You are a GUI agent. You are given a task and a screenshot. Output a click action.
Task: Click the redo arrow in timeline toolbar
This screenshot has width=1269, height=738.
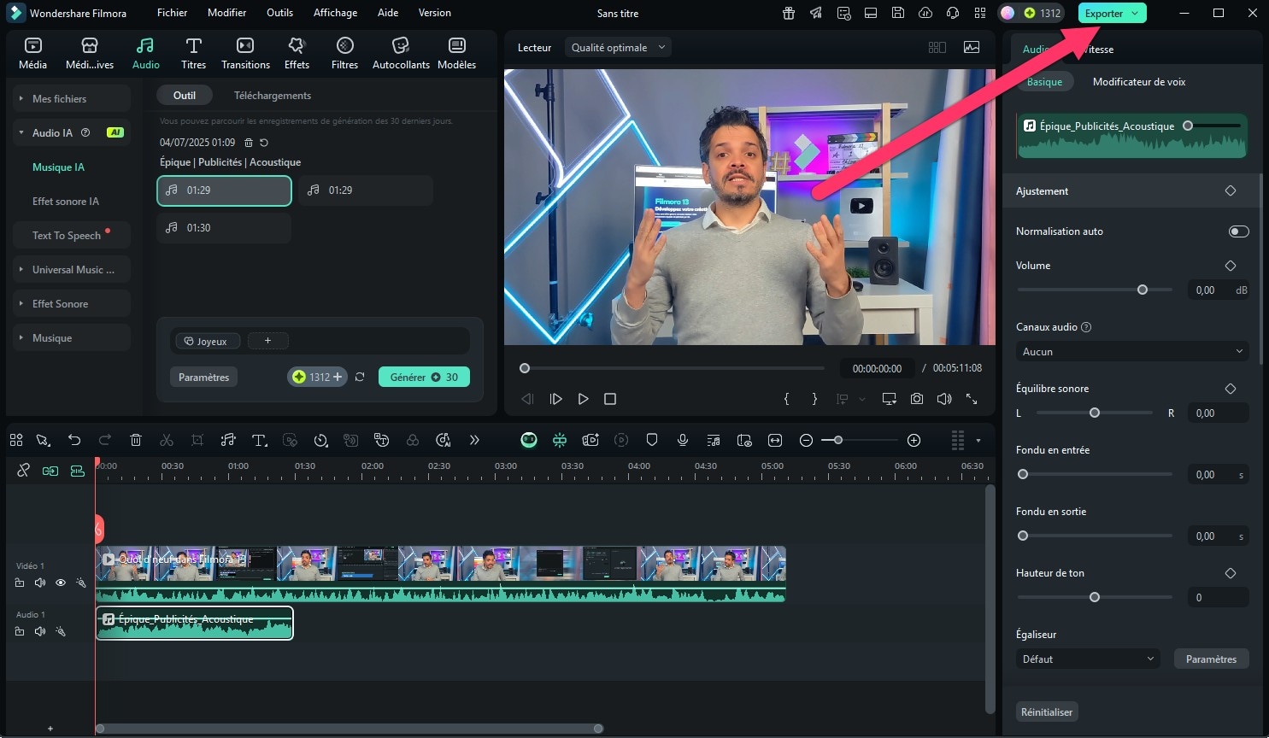tap(105, 440)
